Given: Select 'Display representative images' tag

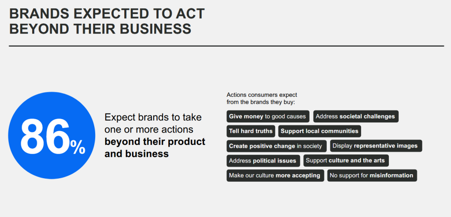Looking at the screenshot, I should click(x=376, y=146).
